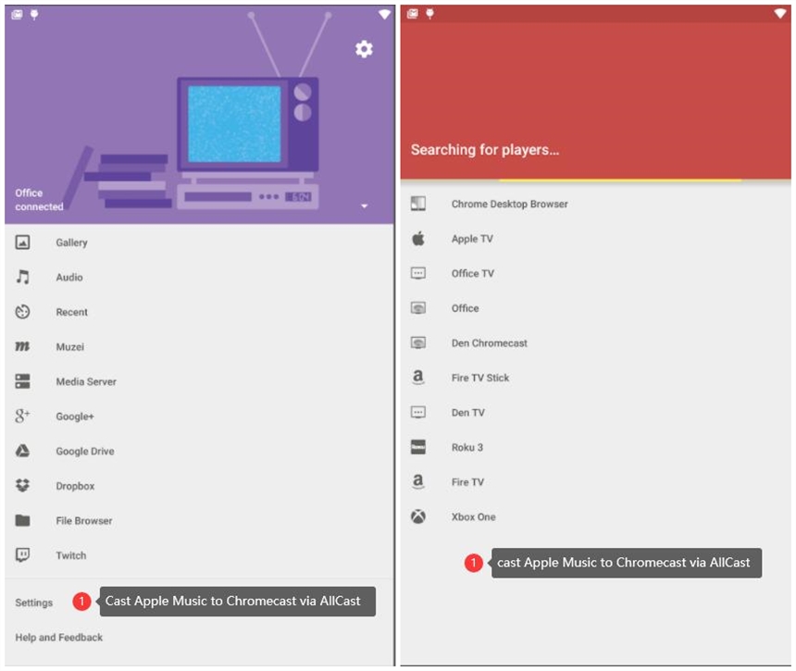Click the Google+ icon
The image size is (796, 671).
[x=22, y=416]
